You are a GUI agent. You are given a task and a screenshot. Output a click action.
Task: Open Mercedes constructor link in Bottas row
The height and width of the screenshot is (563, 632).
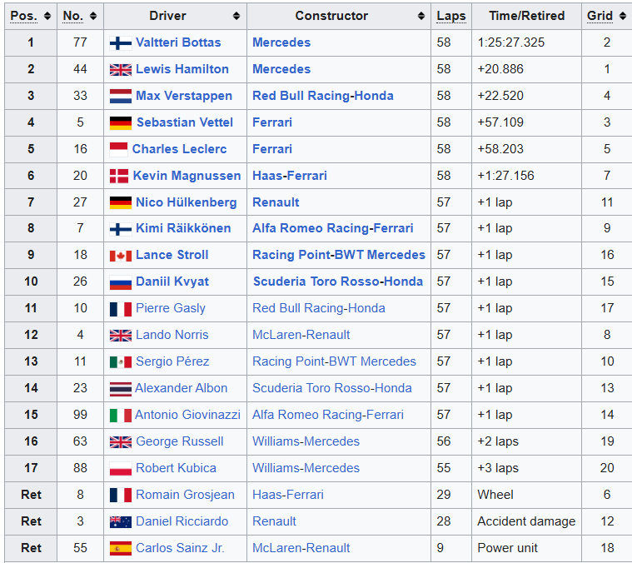pos(281,42)
